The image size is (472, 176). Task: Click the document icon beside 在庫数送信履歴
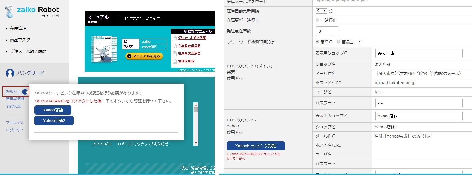pyautogui.click(x=175, y=46)
